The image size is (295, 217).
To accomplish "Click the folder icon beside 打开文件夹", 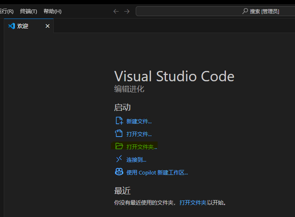I will tap(119, 146).
